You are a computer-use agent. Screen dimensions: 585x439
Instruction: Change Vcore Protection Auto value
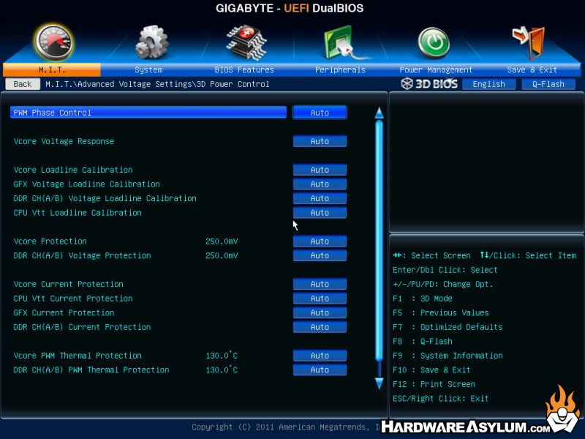320,241
